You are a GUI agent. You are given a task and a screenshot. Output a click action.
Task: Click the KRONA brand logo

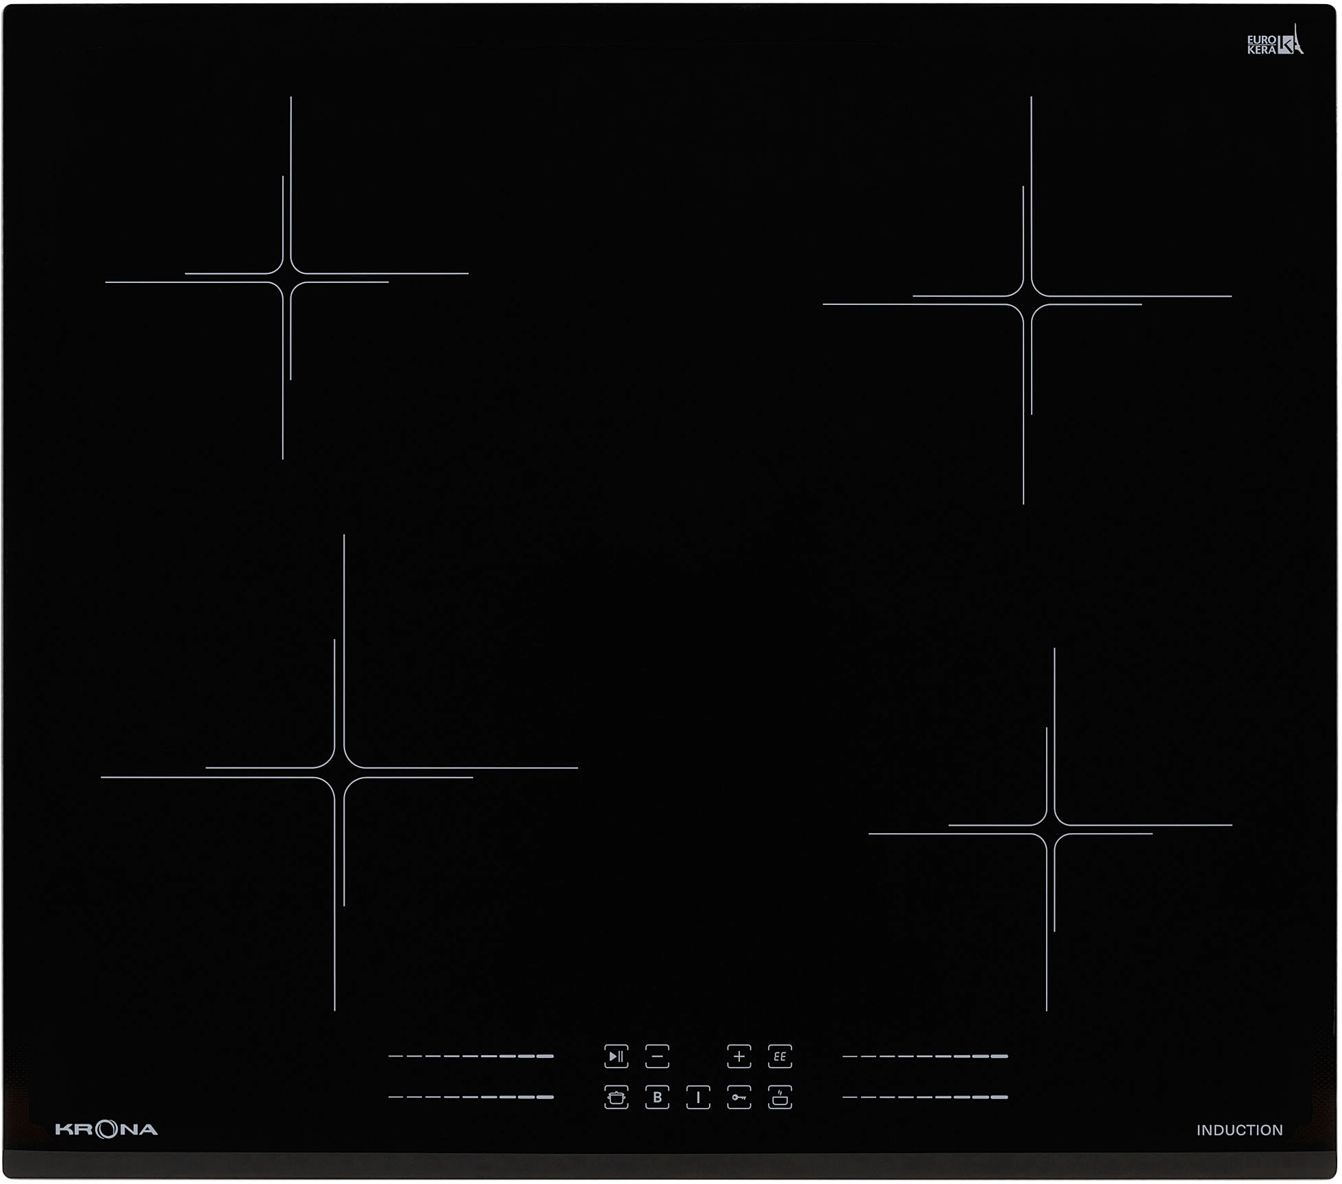click(107, 1130)
